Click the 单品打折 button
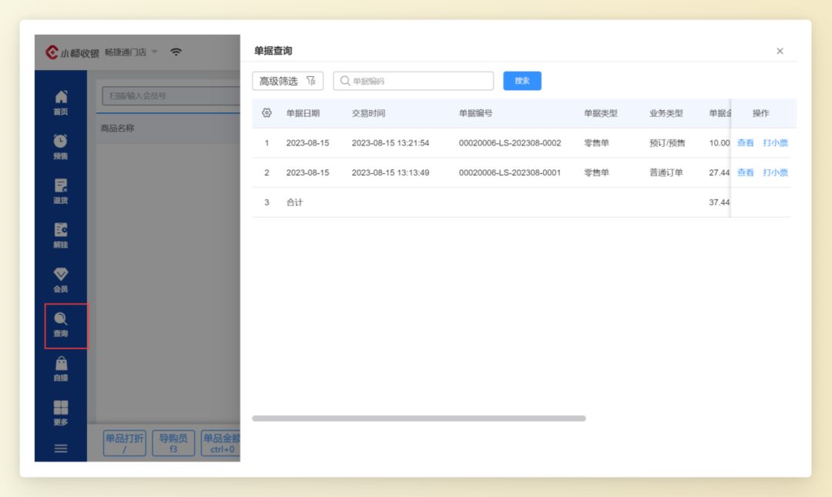 pos(125,443)
